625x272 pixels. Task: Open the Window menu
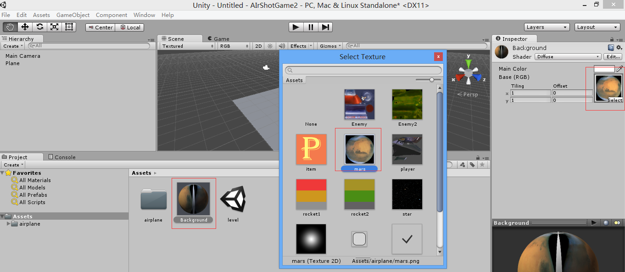point(144,15)
